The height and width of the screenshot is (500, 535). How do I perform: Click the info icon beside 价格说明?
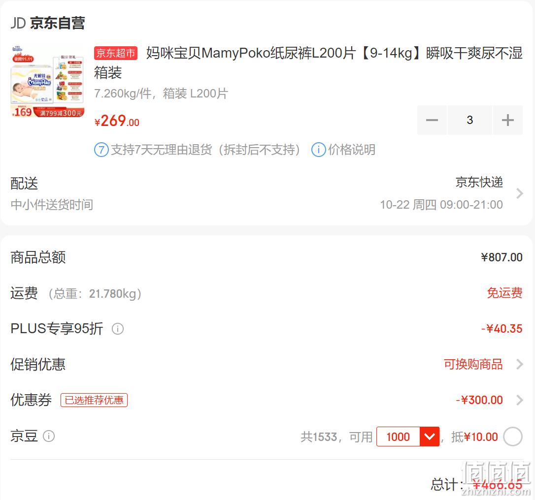[x=318, y=150]
